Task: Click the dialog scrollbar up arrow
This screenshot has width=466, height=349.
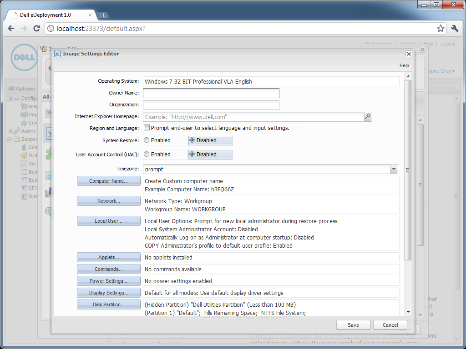Action: click(408, 76)
